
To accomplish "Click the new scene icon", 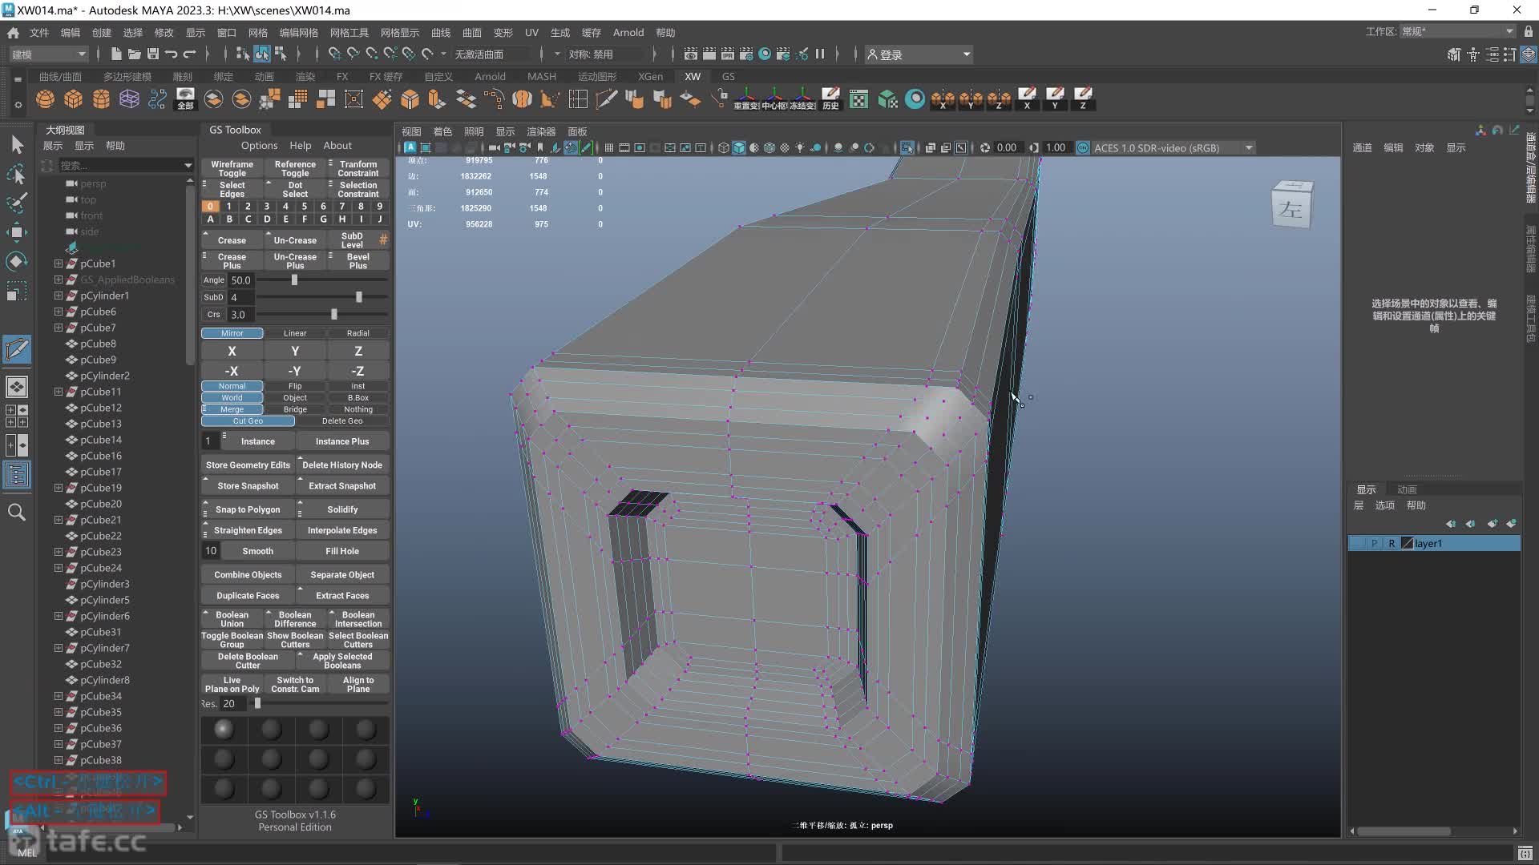I will pyautogui.click(x=115, y=54).
